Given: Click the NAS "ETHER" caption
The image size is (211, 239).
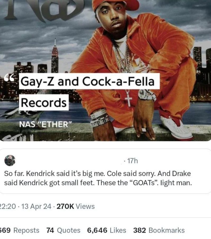Looking at the screenshot, I should (x=44, y=124).
